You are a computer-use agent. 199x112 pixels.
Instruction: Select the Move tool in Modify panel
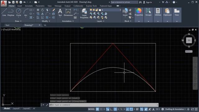pyautogui.click(x=38, y=10)
